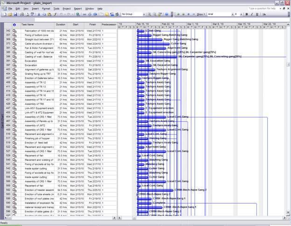291x226 pixels.
Task: Click the Task Name column header
Action: coord(28,24)
